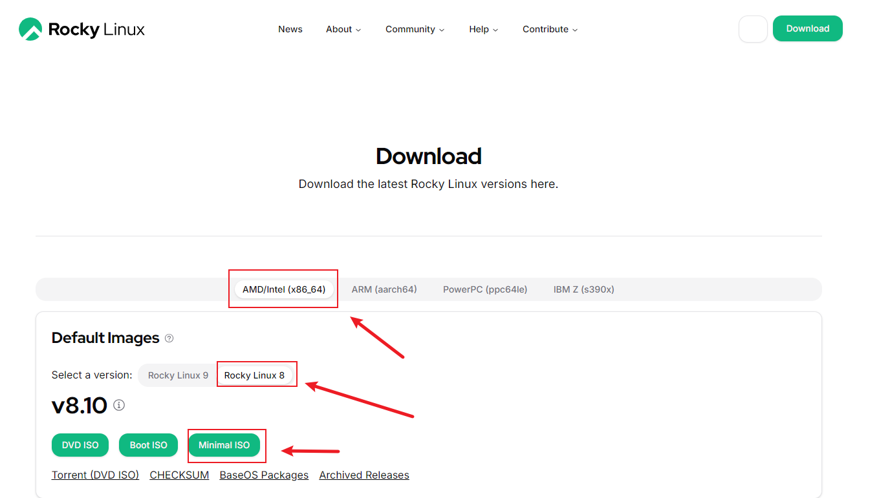879x498 pixels.
Task: Expand the Community menu
Action: point(415,29)
